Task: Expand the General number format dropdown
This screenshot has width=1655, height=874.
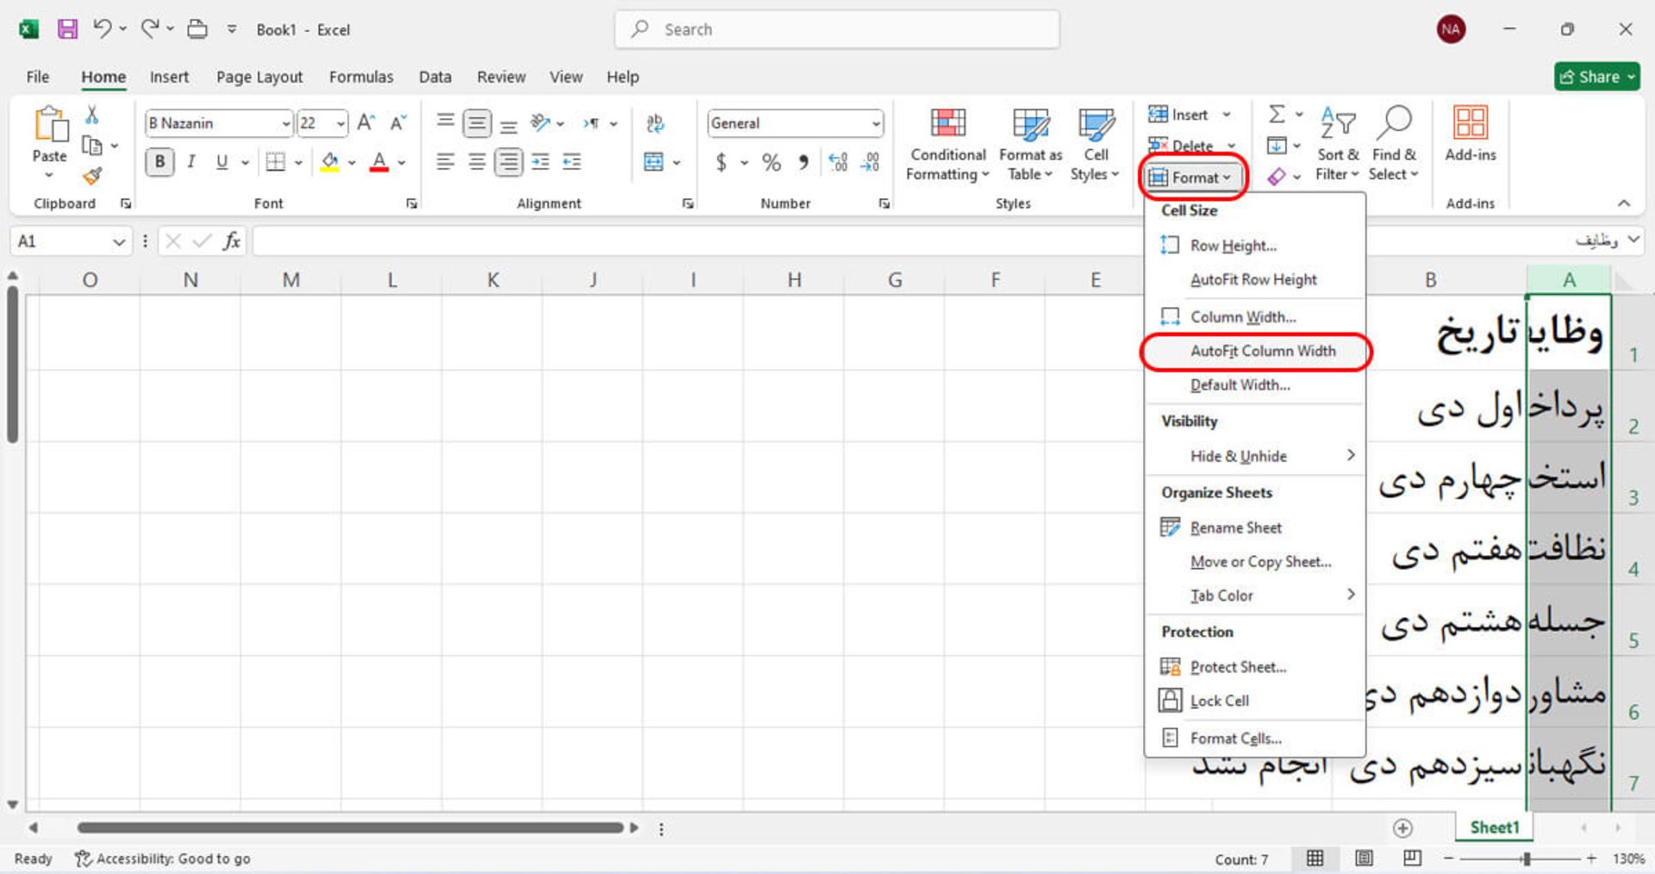Action: tap(876, 124)
